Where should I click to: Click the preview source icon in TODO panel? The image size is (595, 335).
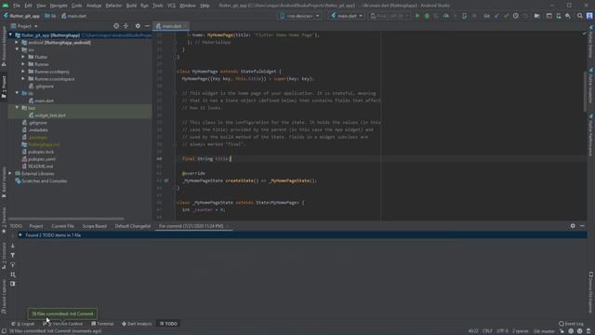click(x=12, y=284)
